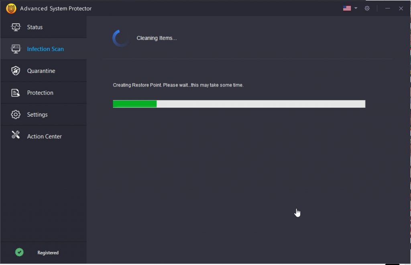Viewport: 411px width, 265px height.
Task: Open the Settings gear in the sidebar
Action: point(15,114)
